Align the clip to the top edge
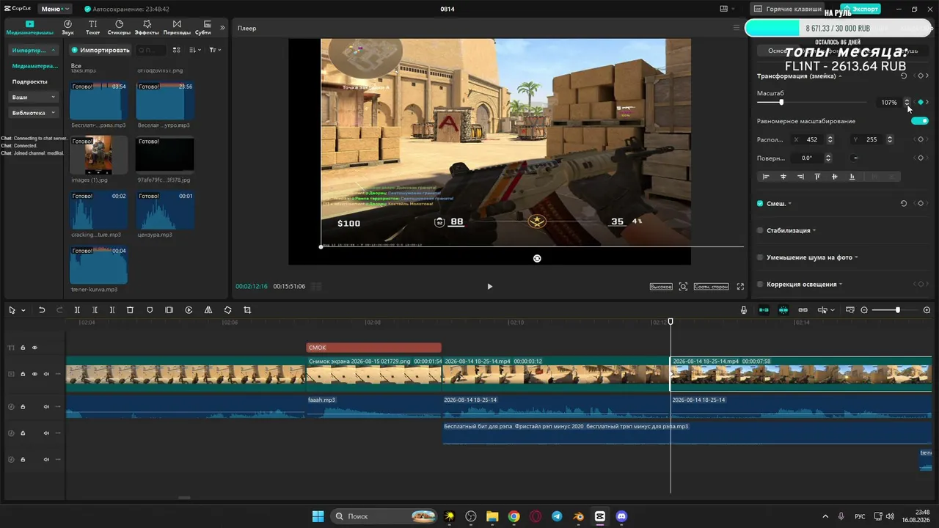The image size is (939, 528). coord(817,177)
